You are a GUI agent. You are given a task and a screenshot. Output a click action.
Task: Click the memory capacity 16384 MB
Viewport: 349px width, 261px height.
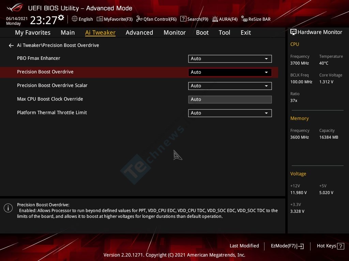point(329,137)
